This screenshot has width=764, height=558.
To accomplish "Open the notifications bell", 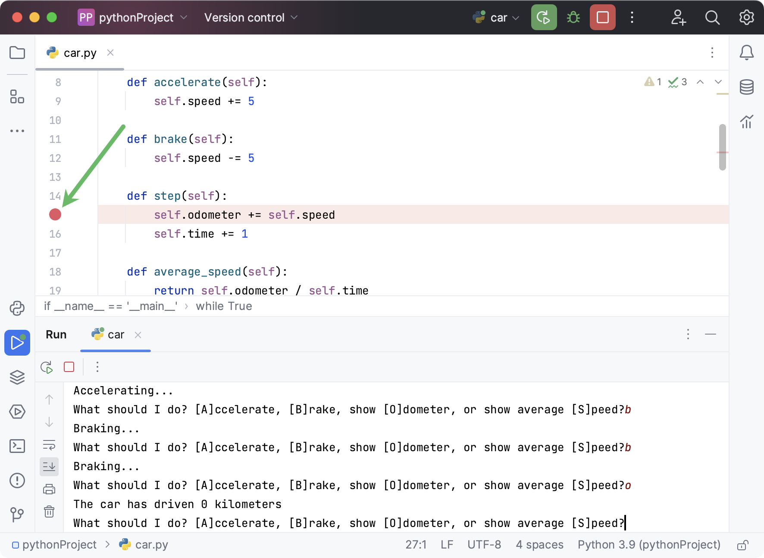I will [x=747, y=52].
